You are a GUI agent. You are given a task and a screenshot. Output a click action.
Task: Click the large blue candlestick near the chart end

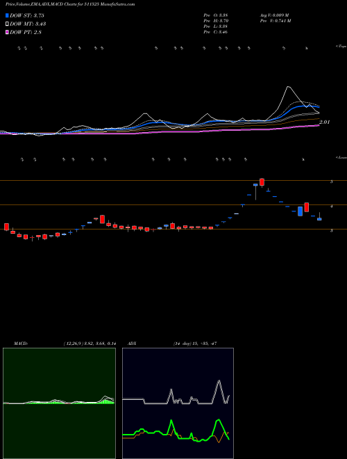(300, 211)
